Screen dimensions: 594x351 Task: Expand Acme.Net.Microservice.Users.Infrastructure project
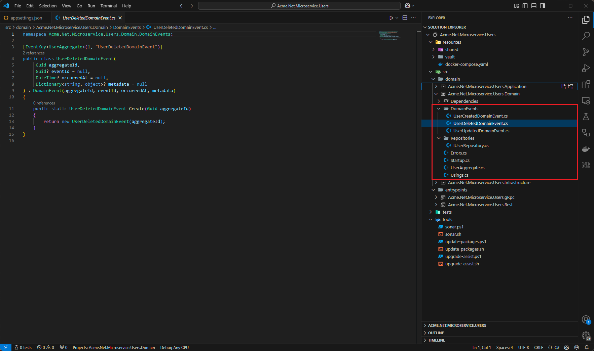[x=436, y=182]
